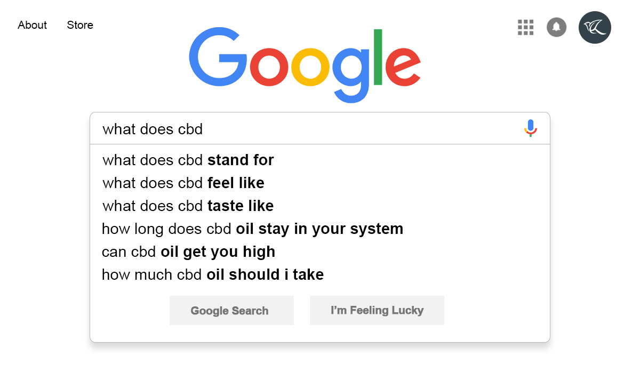Viewport: 640px width, 373px height.
Task: Open the Store page
Action: pos(79,25)
